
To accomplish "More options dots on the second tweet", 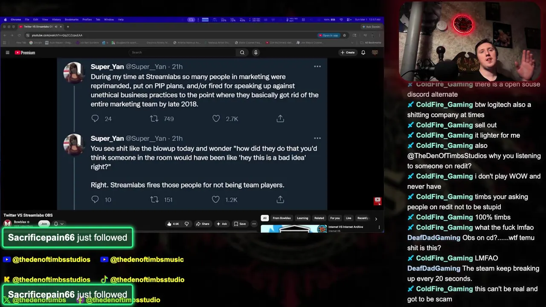I will (x=317, y=138).
